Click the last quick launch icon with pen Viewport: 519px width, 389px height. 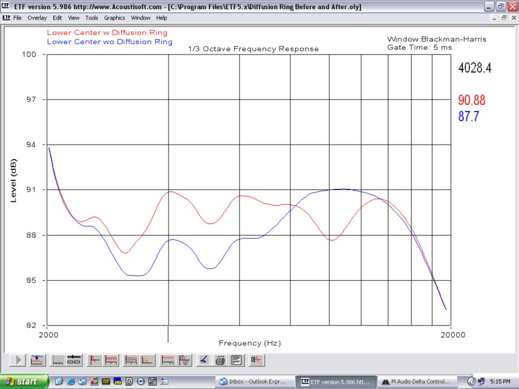tap(165, 382)
